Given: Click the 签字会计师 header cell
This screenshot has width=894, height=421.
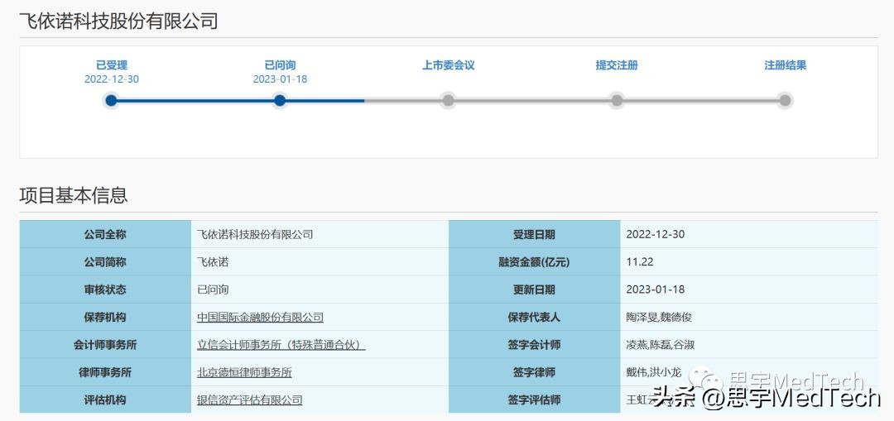Looking at the screenshot, I should click(x=534, y=345).
